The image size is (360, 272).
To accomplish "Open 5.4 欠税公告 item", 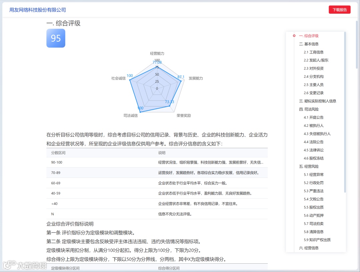I will click(x=313, y=199).
